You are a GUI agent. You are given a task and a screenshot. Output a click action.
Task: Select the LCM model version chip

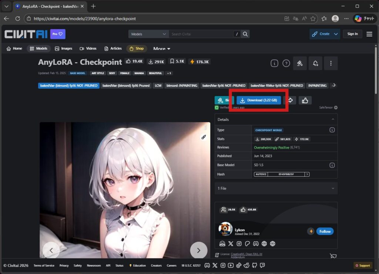click(158, 85)
